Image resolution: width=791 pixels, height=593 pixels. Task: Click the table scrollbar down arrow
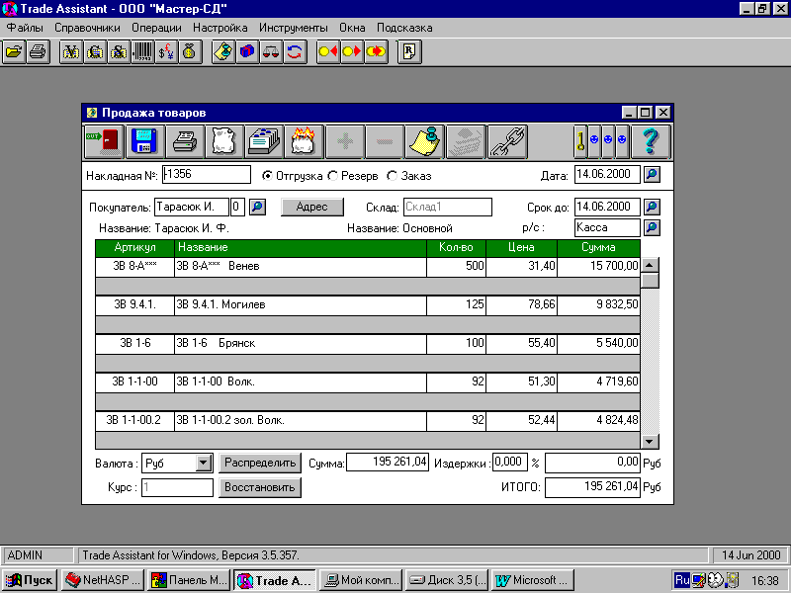650,441
